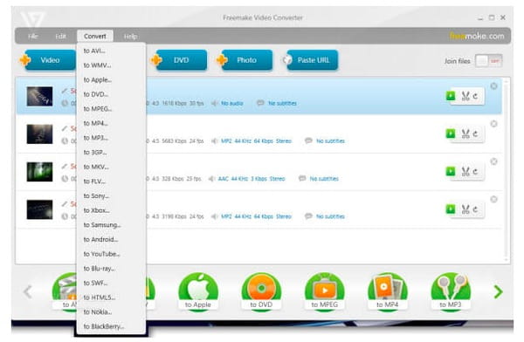Open No subtitles option of third video

pyautogui.click(x=324, y=179)
